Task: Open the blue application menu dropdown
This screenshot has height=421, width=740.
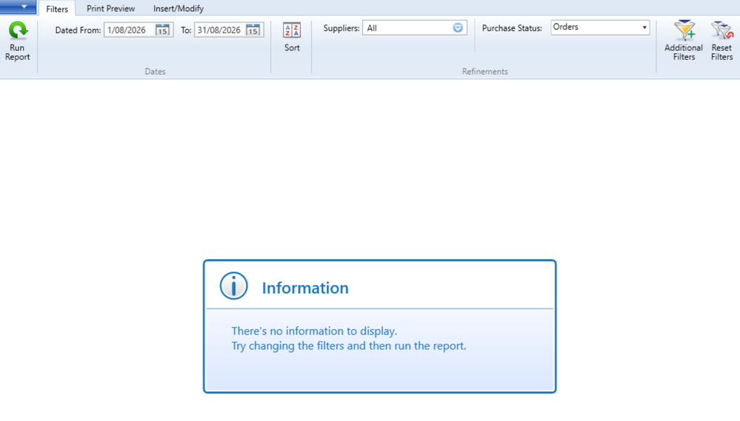Action: (18, 7)
